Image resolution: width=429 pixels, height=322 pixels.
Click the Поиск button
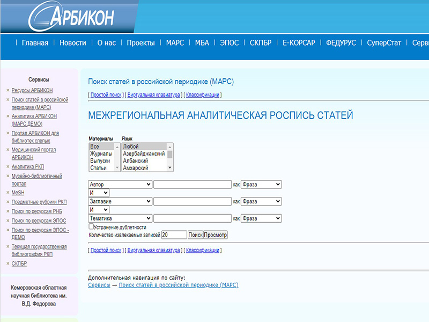(195, 235)
